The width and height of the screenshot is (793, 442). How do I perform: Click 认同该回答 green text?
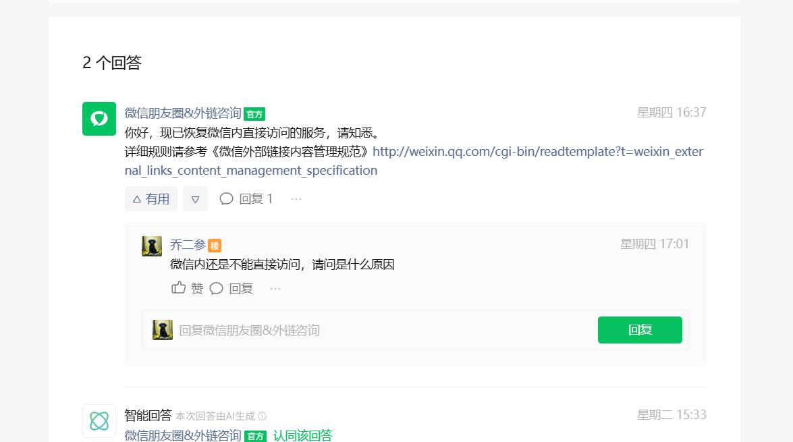click(x=303, y=435)
